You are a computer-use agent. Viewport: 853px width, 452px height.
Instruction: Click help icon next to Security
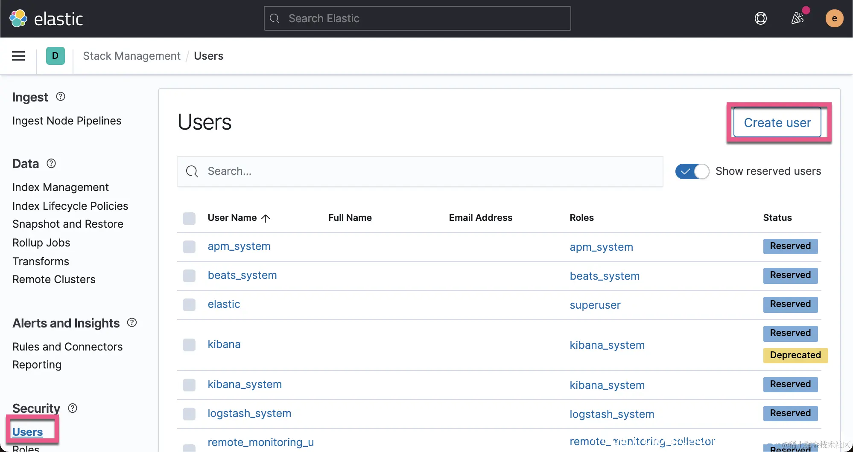point(73,408)
